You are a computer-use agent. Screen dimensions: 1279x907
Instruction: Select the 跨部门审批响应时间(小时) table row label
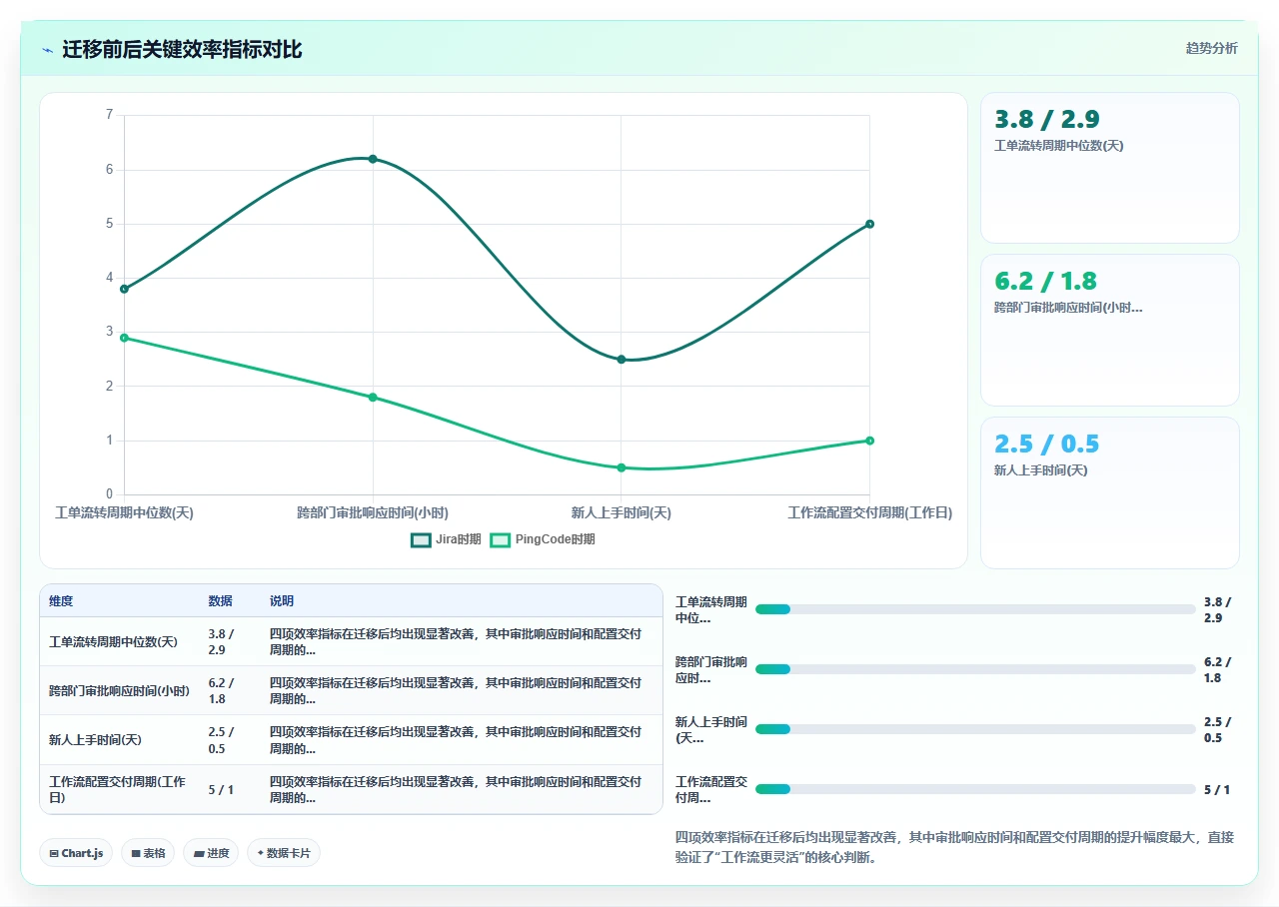(x=119, y=691)
